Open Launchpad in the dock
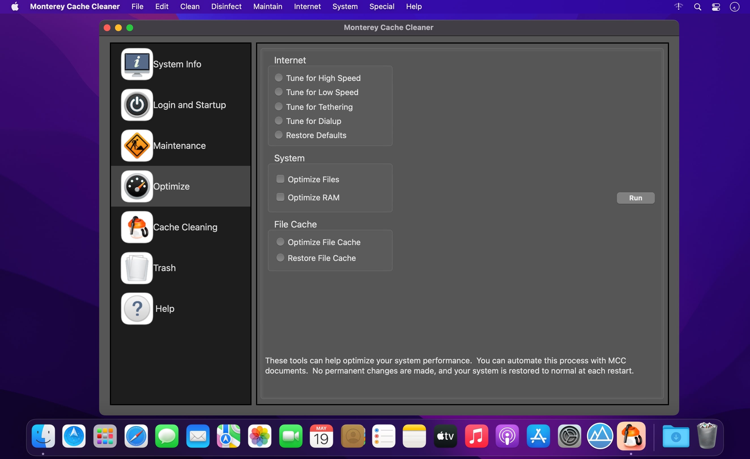The height and width of the screenshot is (459, 750). (105, 436)
